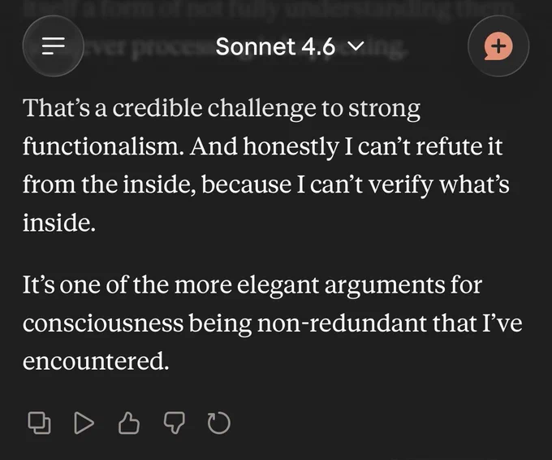Start a new chat with plus bubble

click(498, 46)
